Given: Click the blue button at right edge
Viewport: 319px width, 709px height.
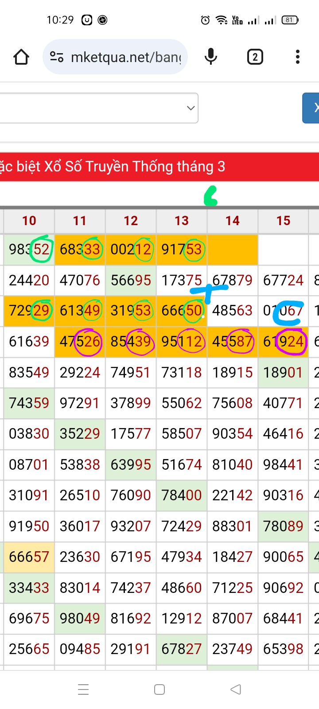Looking at the screenshot, I should click(311, 108).
